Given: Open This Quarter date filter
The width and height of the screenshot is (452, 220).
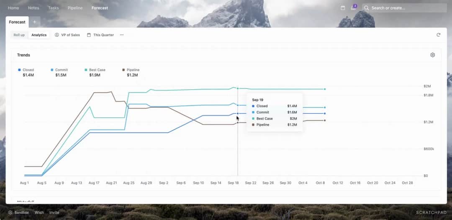Looking at the screenshot, I should [x=100, y=35].
